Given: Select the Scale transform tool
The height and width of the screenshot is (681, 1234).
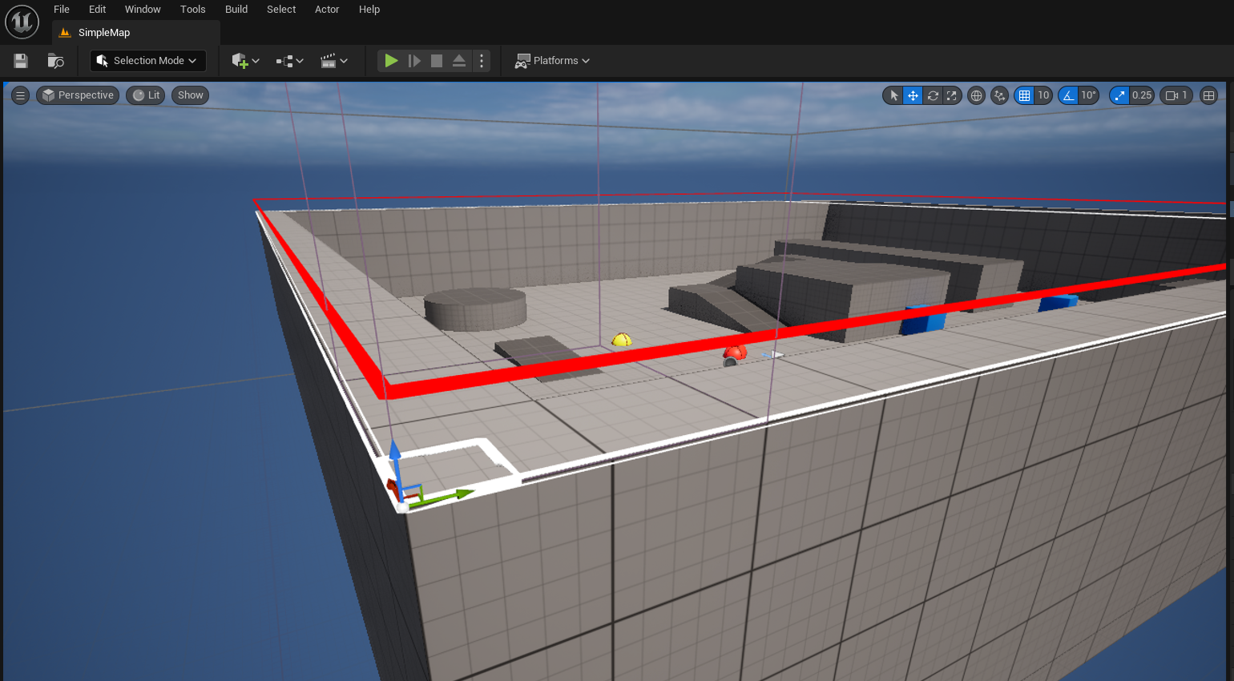Looking at the screenshot, I should pyautogui.click(x=951, y=95).
